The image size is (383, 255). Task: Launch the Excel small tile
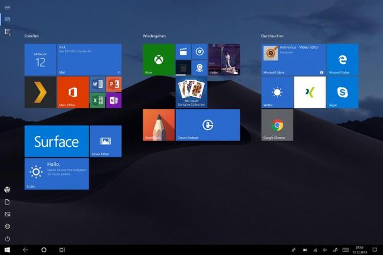pyautogui.click(x=97, y=100)
